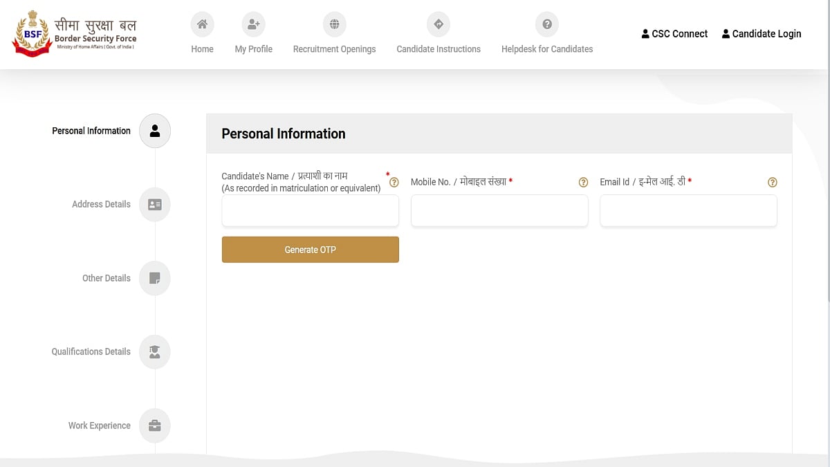
Task: Click into the Mobile No. field
Action: coord(499,211)
